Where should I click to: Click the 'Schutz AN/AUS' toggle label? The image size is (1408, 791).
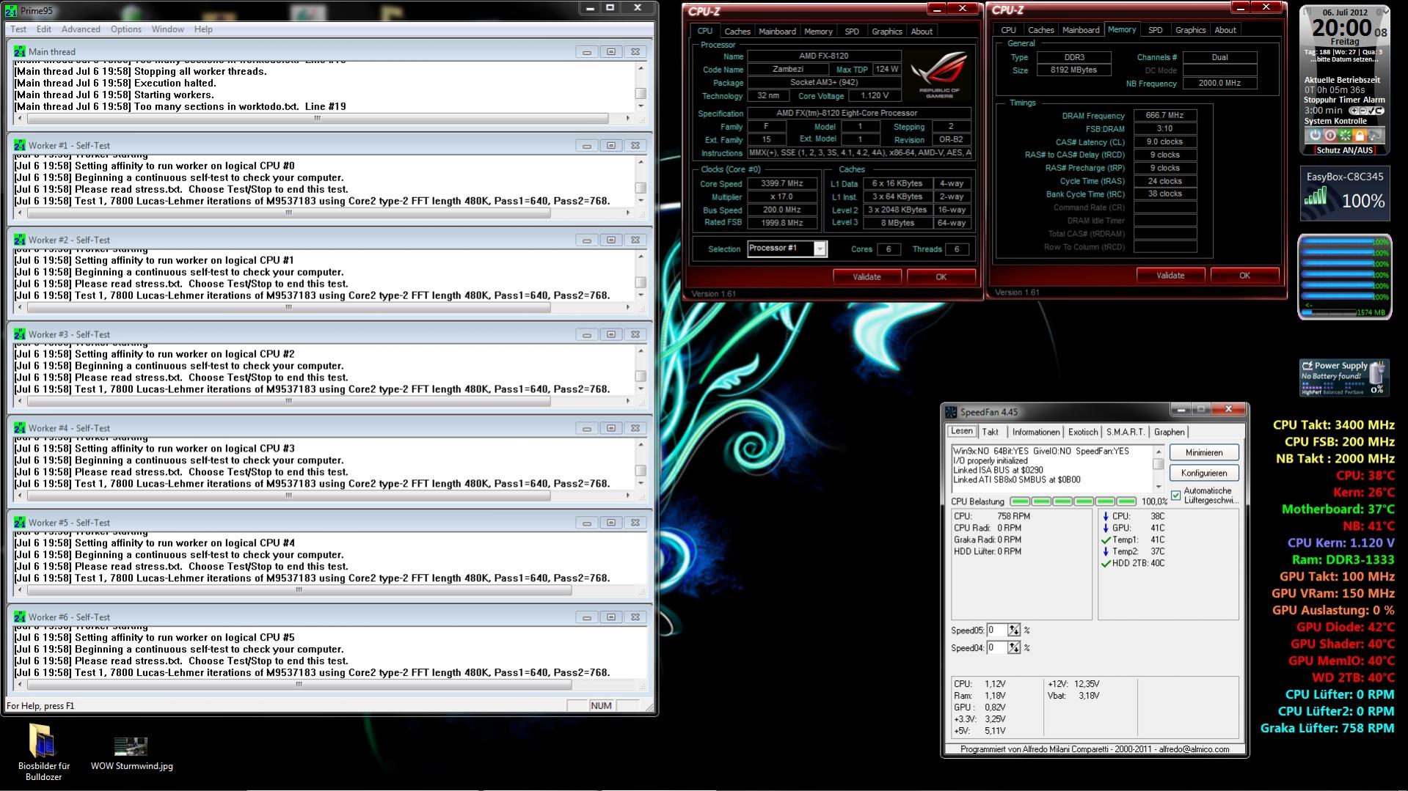tap(1344, 150)
